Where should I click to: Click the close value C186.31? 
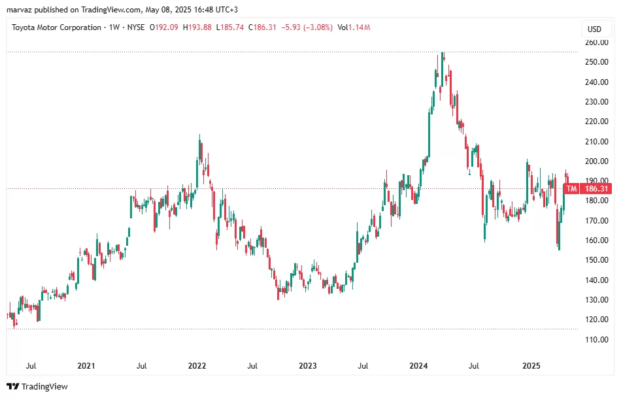262,27
